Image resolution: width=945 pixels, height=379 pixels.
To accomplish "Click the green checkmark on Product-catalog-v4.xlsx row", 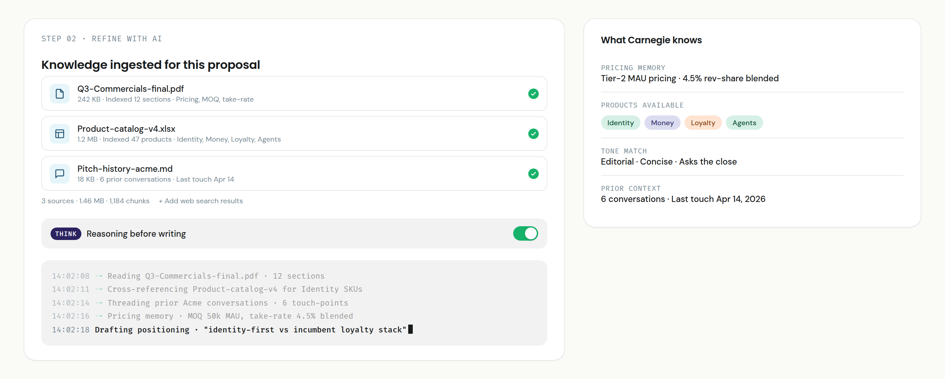I will pyautogui.click(x=533, y=134).
